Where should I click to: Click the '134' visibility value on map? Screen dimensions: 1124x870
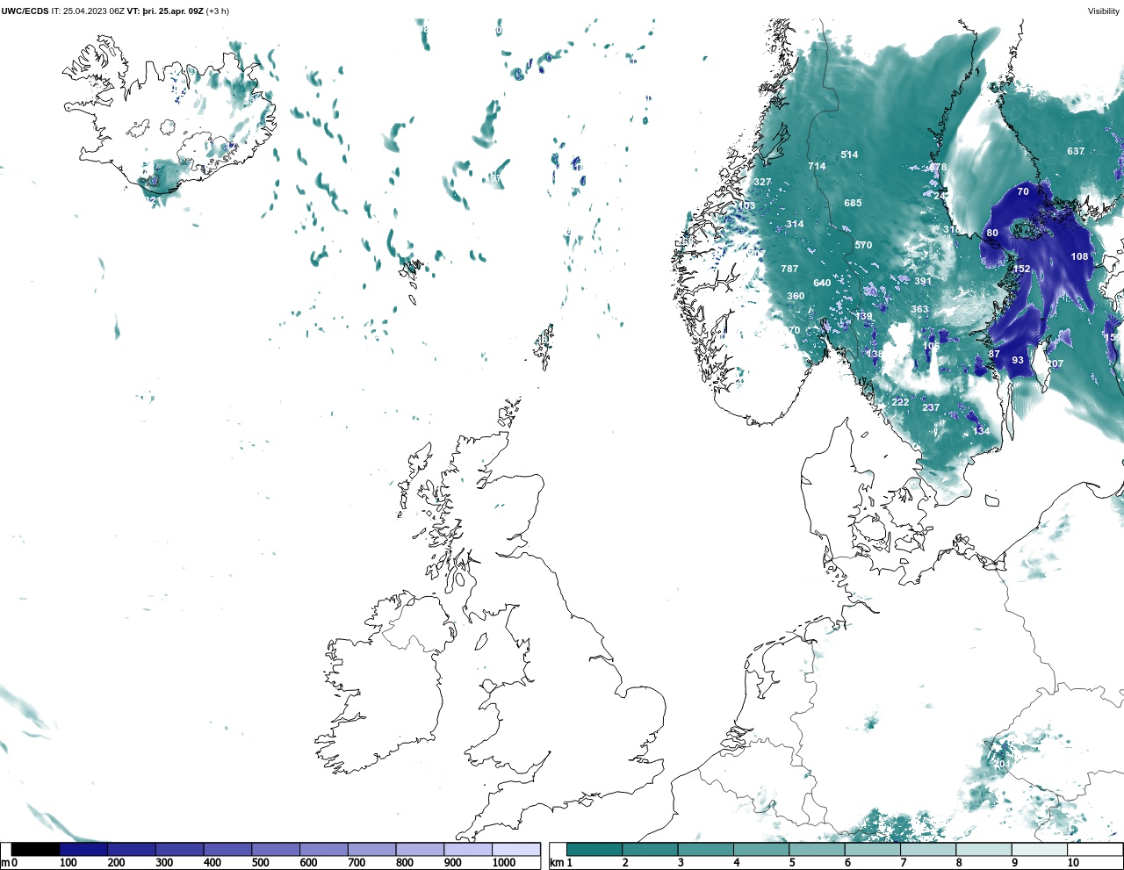[x=981, y=431]
